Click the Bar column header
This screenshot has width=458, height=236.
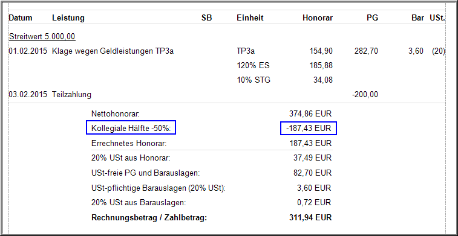point(417,18)
